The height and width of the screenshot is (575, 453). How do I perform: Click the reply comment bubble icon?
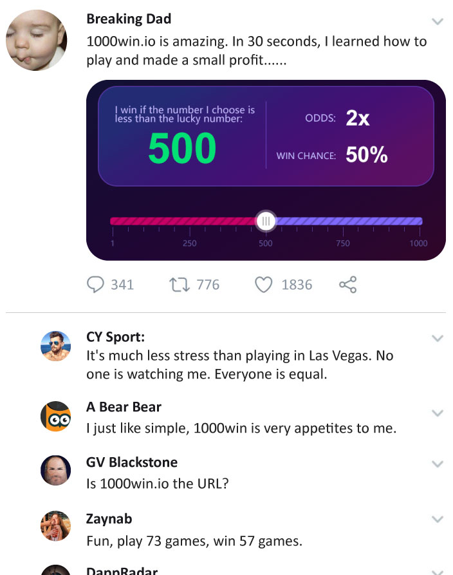point(95,285)
